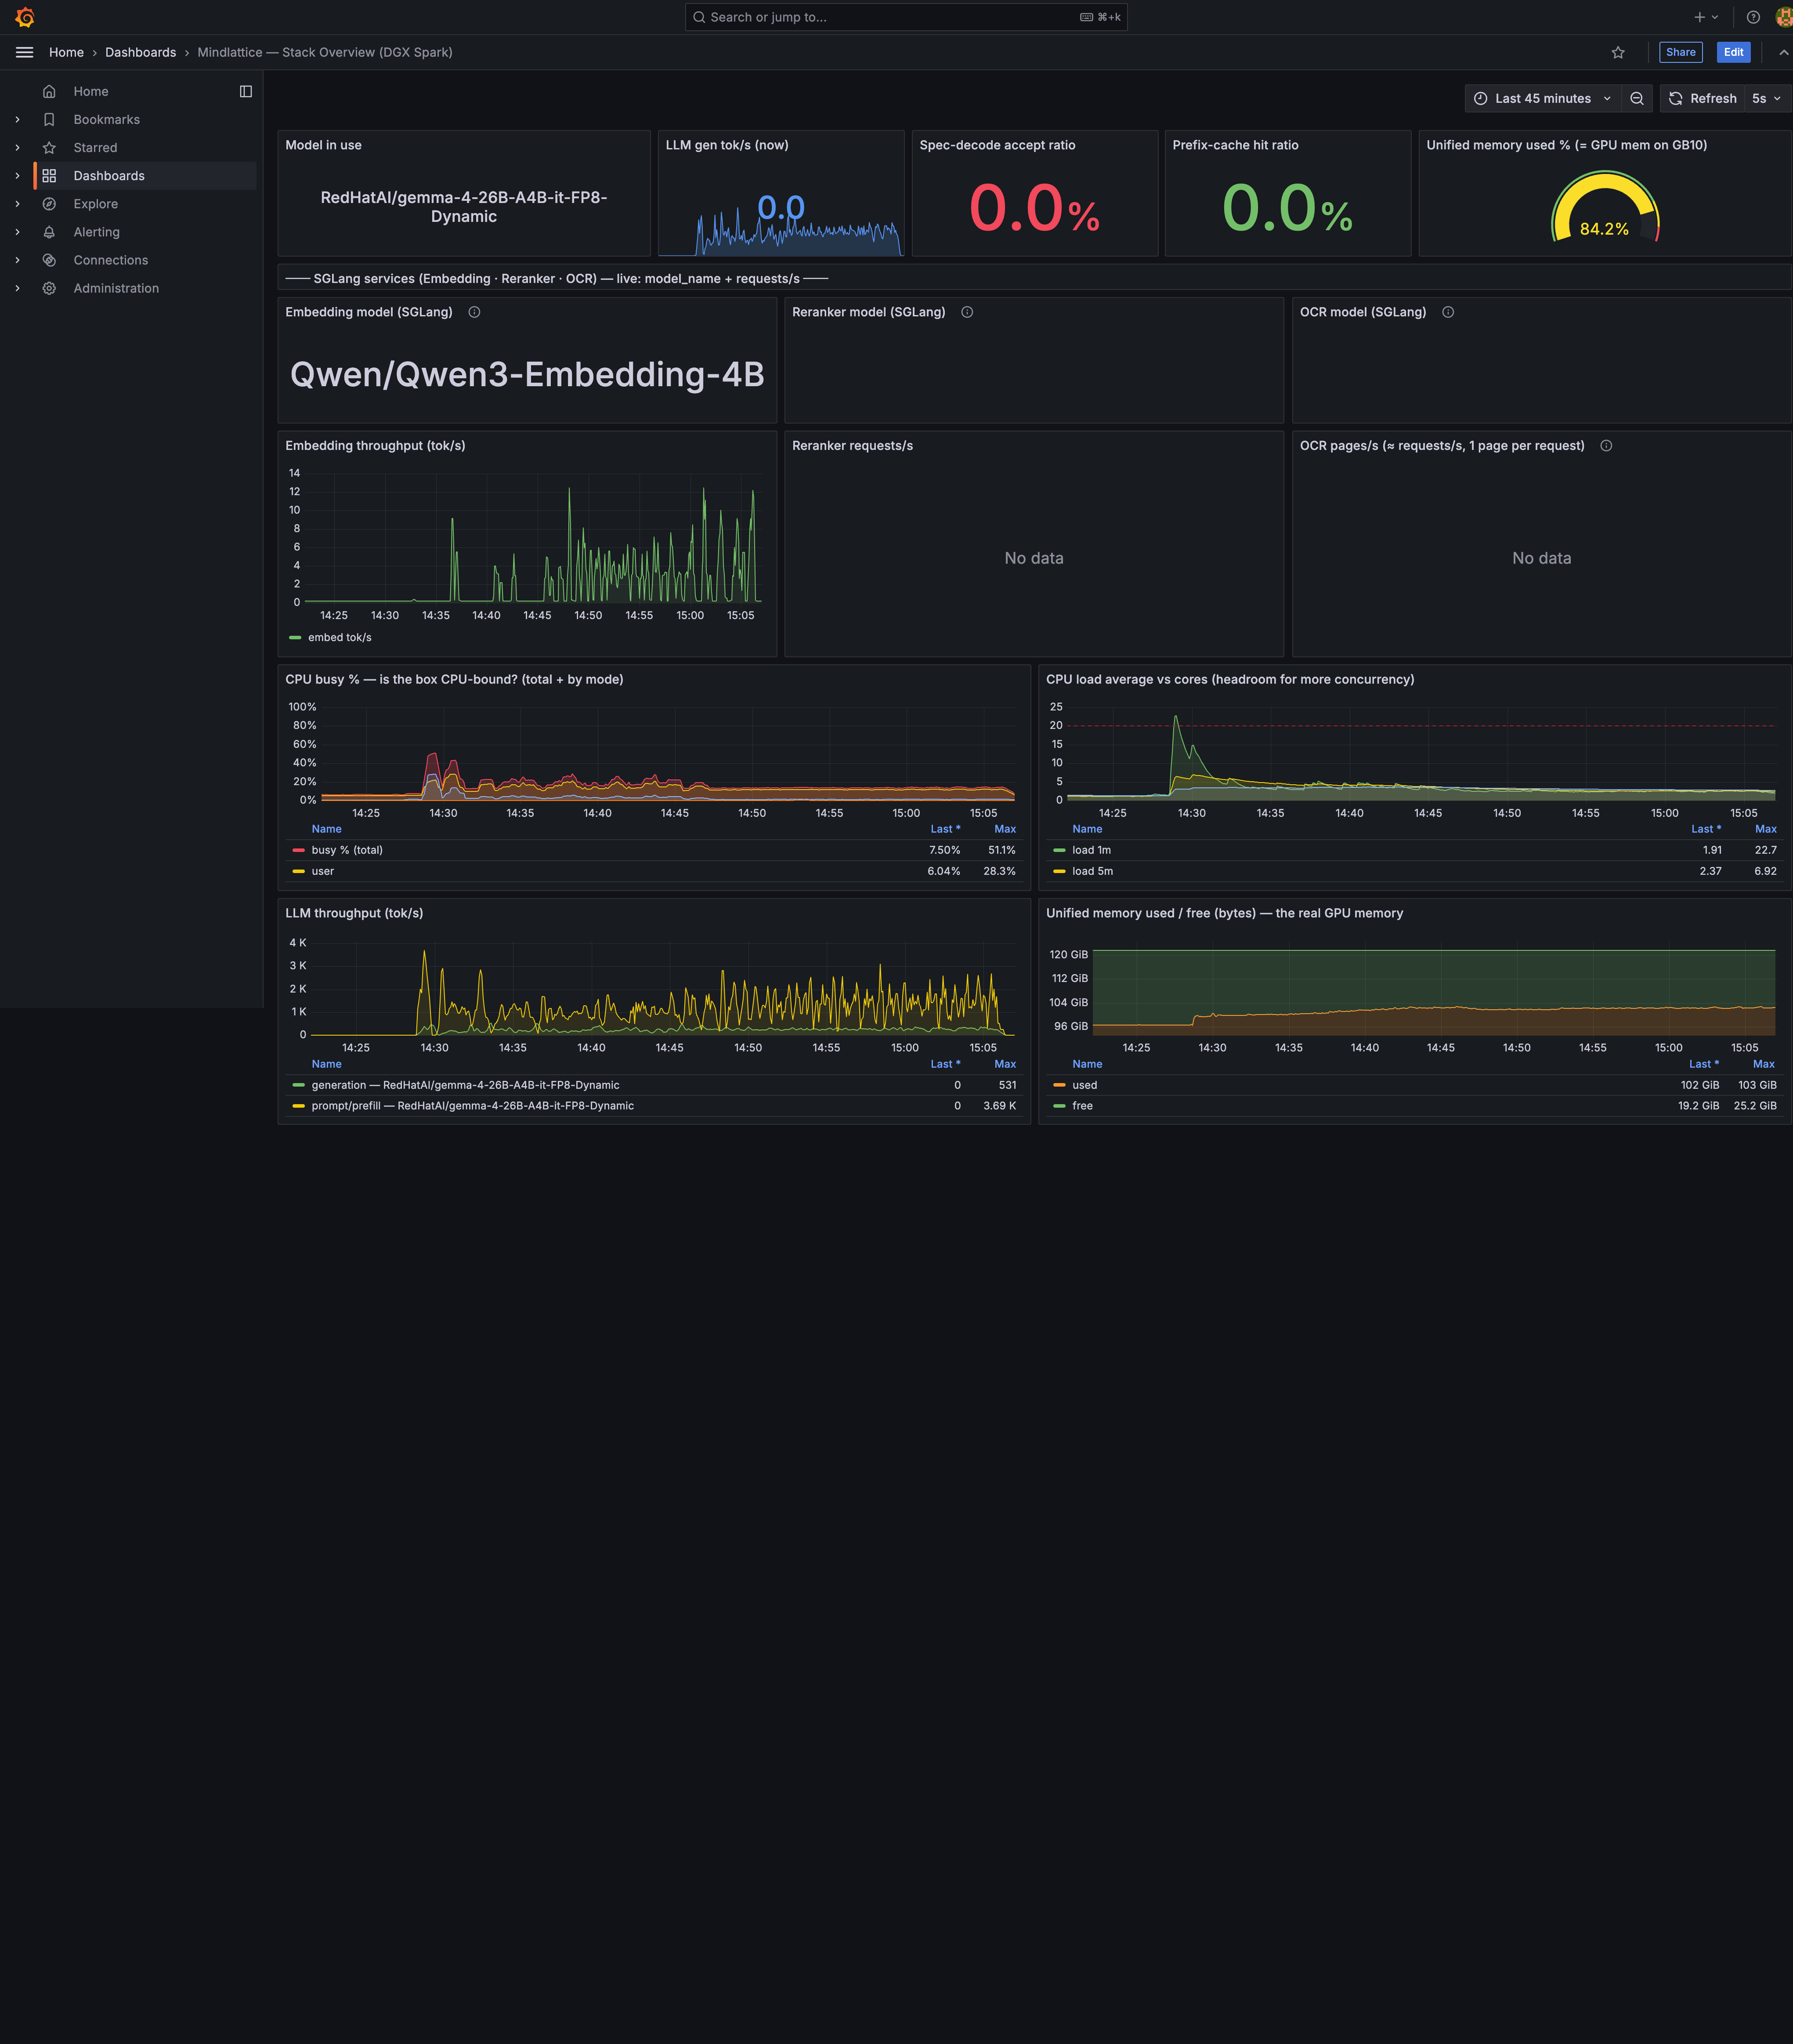The width and height of the screenshot is (1793, 2044).
Task: Open the plus new-item dropdown
Action: tap(1706, 17)
